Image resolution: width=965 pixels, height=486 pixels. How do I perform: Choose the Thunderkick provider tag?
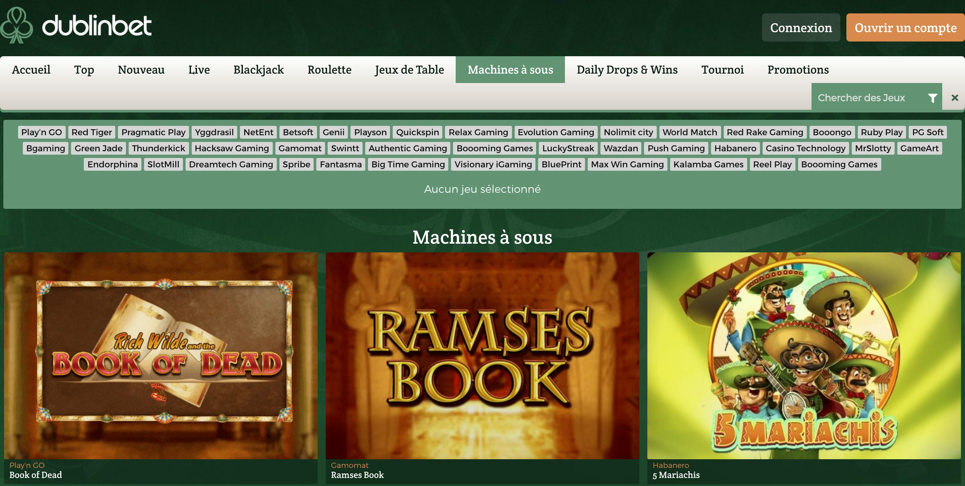[158, 148]
